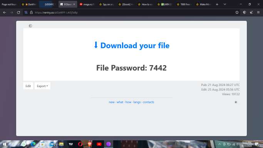This screenshot has height=148, width=263.
Task: Switch to the DarkNet tab
Action: coord(29,4)
